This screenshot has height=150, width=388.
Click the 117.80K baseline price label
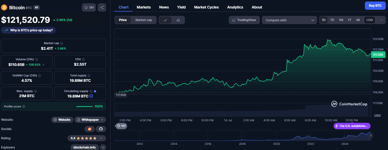(x=121, y=95)
